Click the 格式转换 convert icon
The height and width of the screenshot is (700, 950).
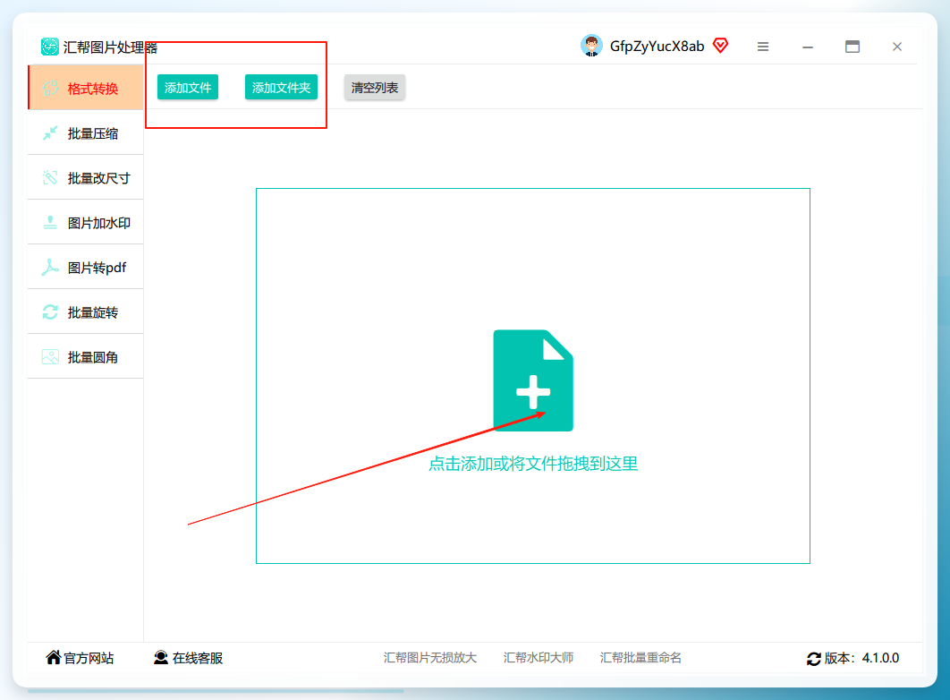[50, 89]
